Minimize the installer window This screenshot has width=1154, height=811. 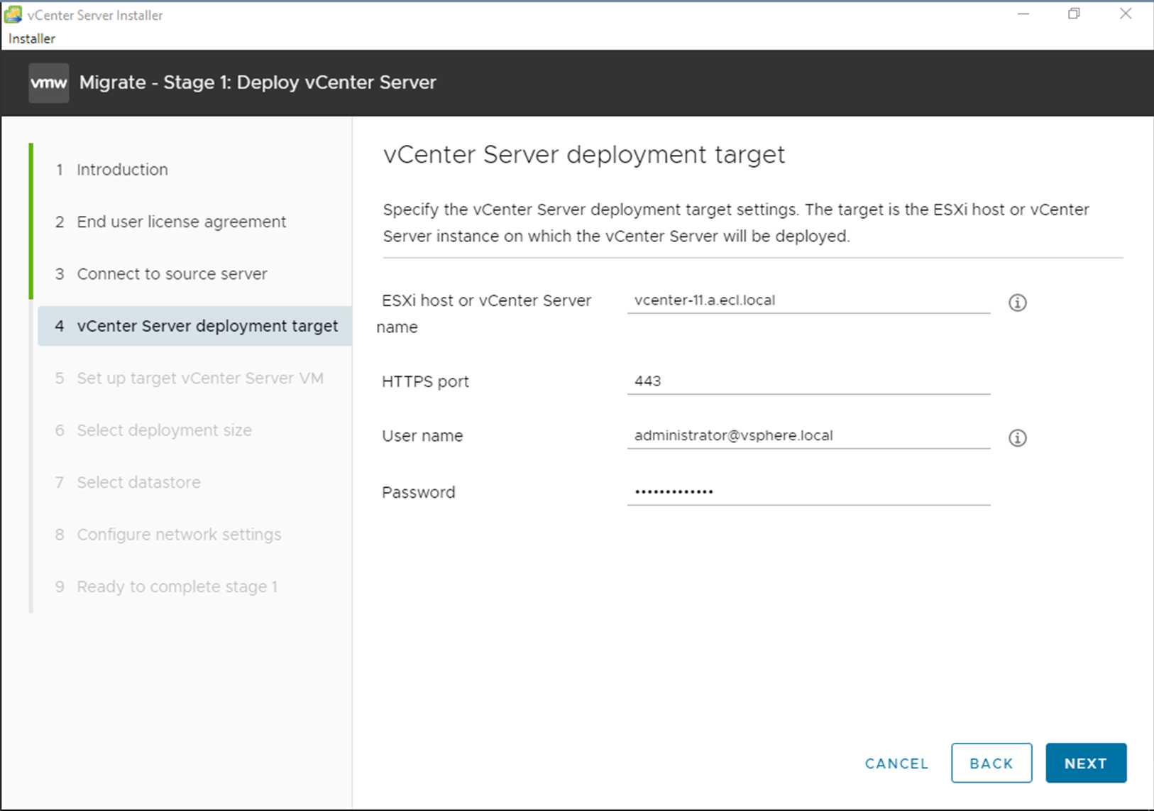click(x=1023, y=14)
